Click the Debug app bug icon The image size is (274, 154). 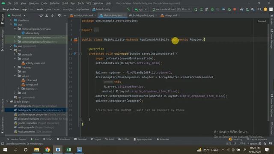[212, 9]
